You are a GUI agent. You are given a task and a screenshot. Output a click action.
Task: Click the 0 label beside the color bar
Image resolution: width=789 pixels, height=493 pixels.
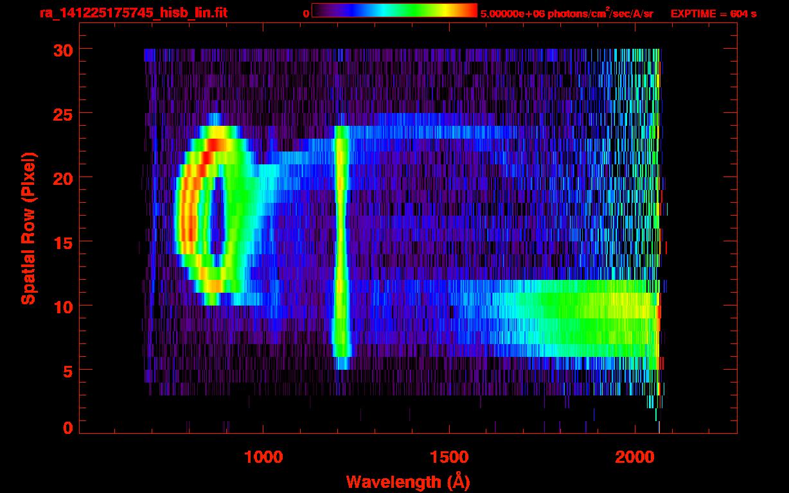coord(306,13)
